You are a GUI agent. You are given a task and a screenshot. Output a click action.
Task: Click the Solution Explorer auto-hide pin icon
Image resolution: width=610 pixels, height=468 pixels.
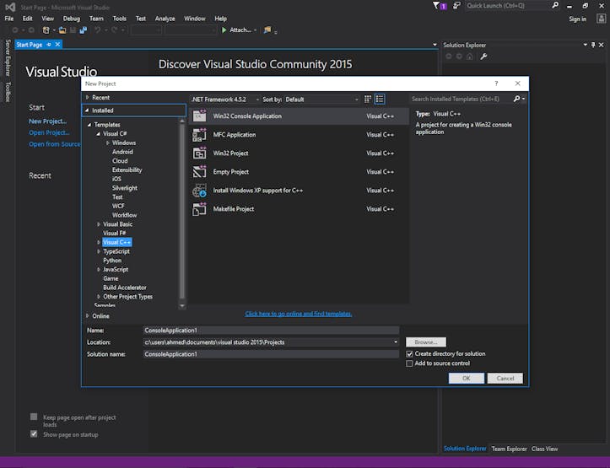[x=593, y=45]
